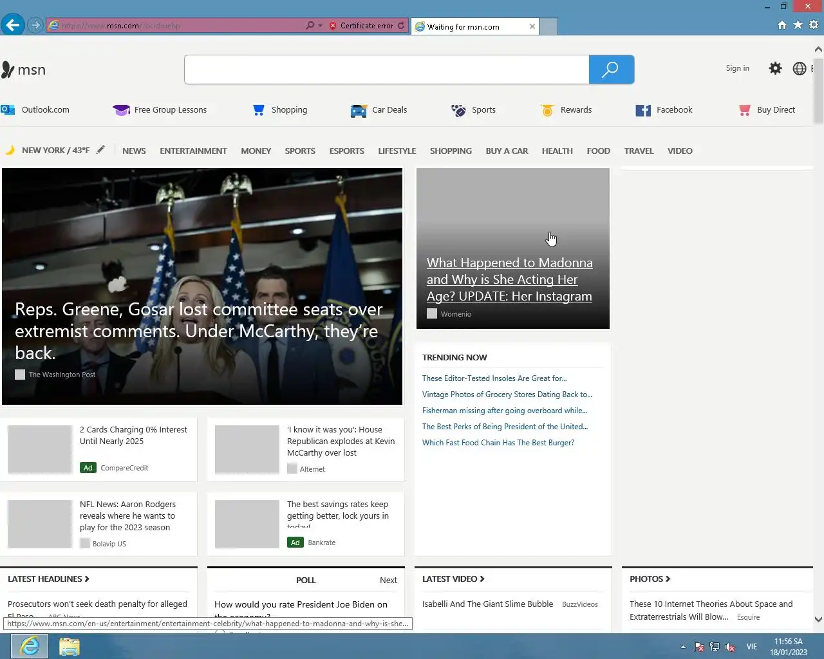This screenshot has width=824, height=659.
Task: Open the language globe icon
Action: click(x=800, y=68)
